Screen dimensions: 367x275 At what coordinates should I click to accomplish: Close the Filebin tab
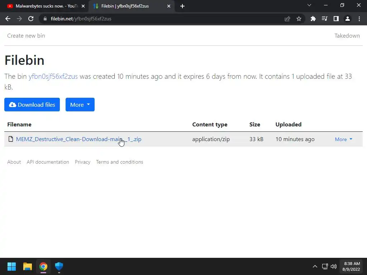point(169,6)
